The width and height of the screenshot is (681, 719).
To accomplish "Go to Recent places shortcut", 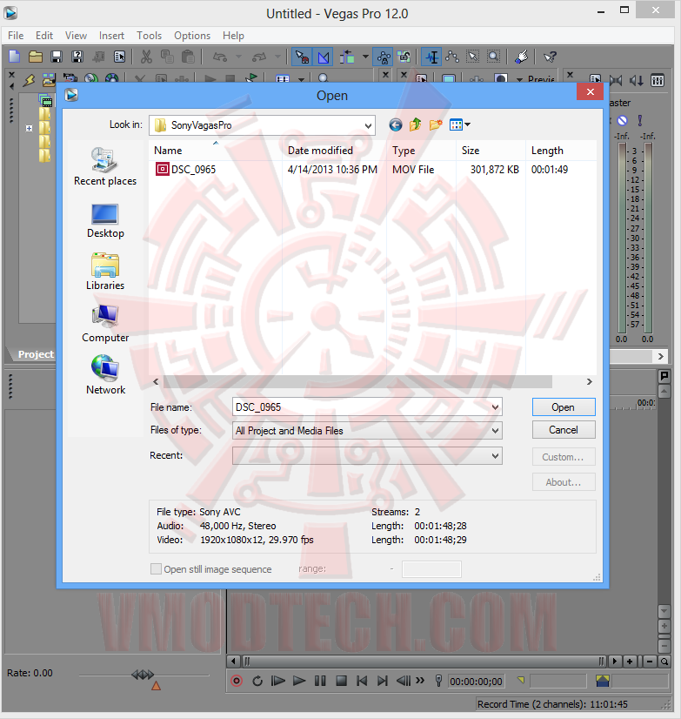I will click(105, 166).
